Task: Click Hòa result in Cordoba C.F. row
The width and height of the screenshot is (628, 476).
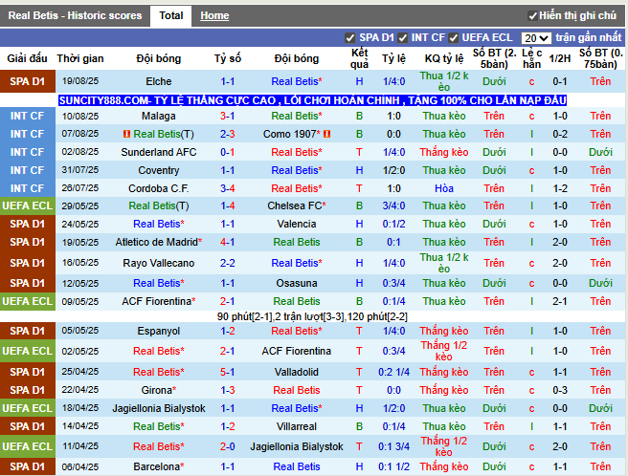Action: [x=444, y=188]
